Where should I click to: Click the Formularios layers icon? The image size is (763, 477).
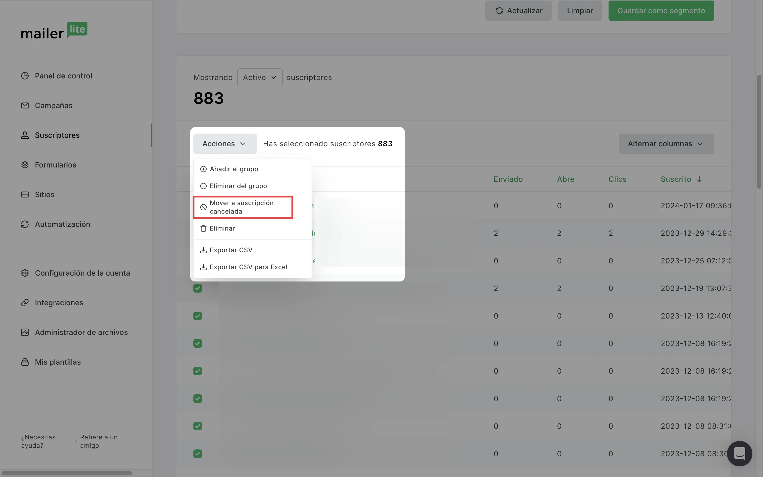click(25, 165)
